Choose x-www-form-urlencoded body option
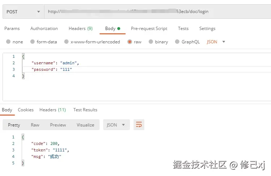271x176 pixels. [66, 42]
